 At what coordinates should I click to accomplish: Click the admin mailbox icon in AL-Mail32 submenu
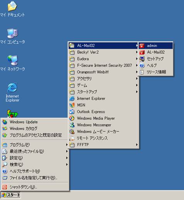142,46
